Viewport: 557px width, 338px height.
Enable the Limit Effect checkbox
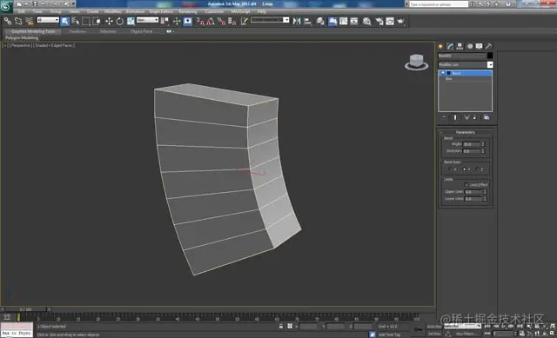pyautogui.click(x=466, y=185)
